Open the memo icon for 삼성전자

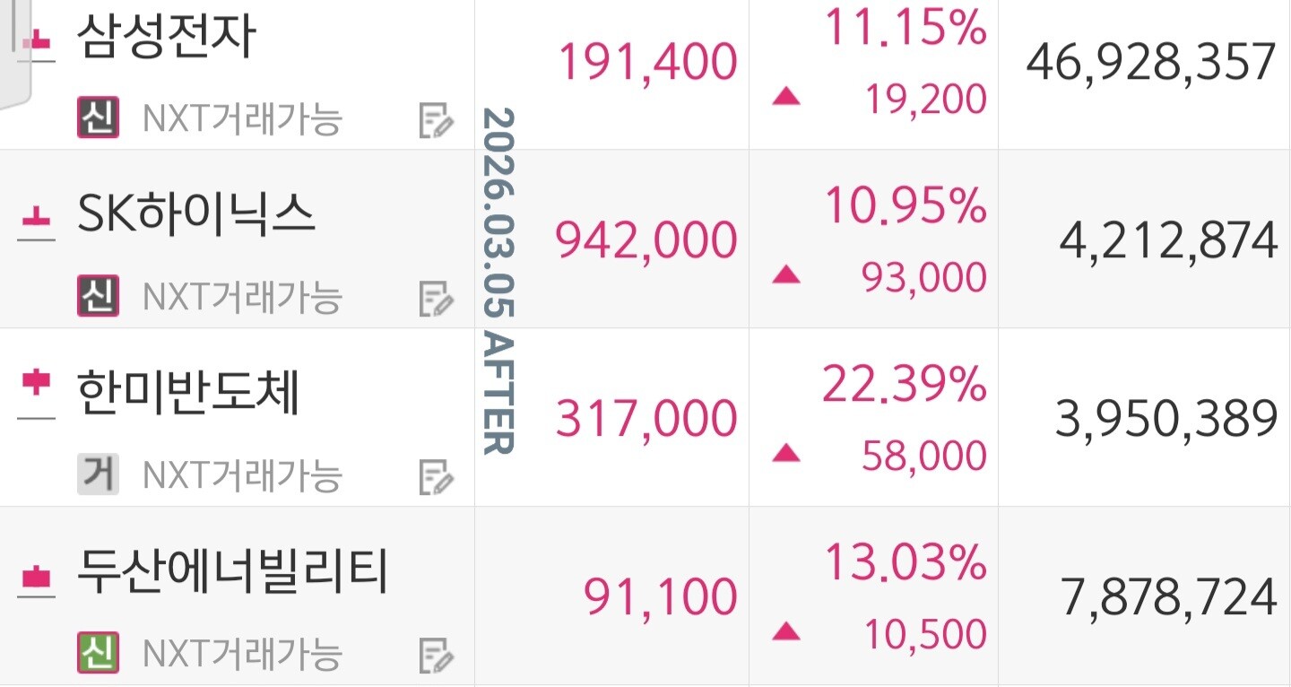point(437,120)
